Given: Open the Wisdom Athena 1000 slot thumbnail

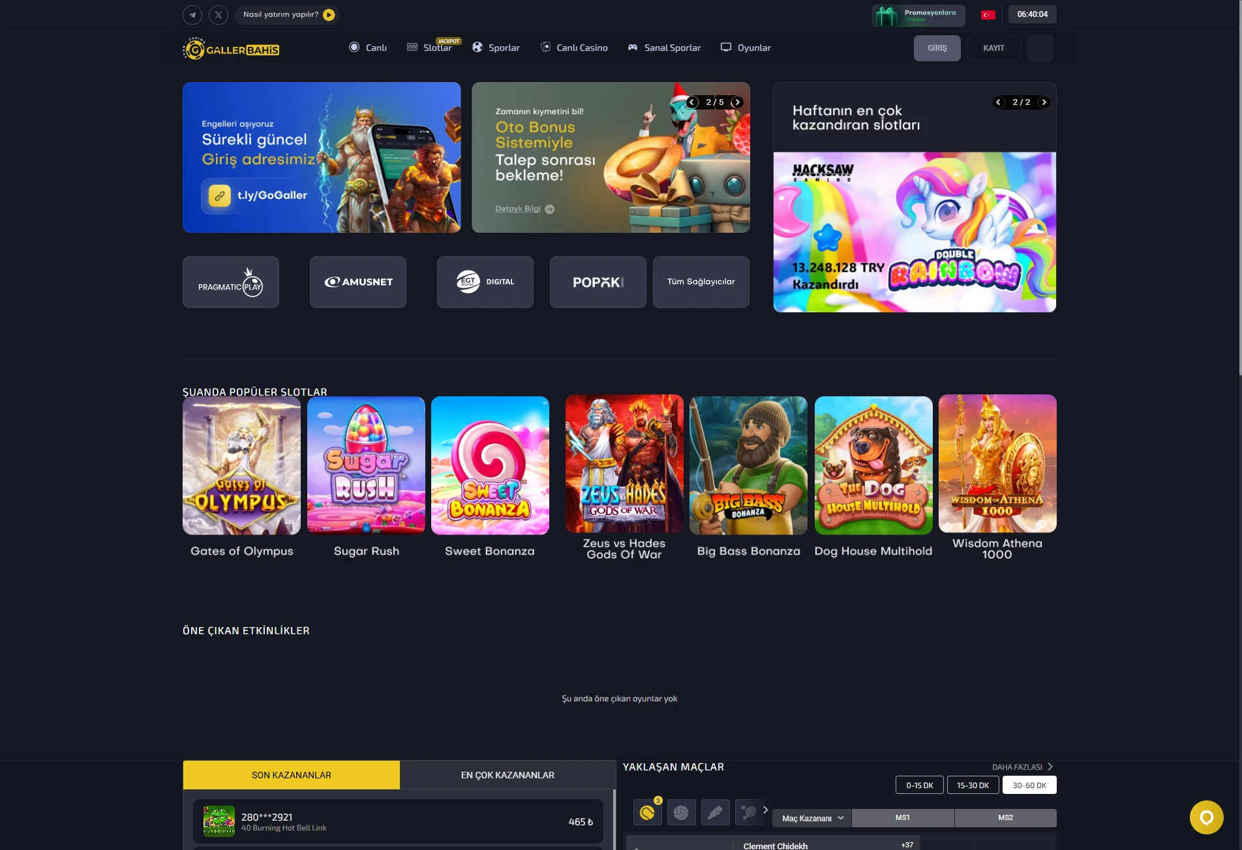Looking at the screenshot, I should [997, 463].
